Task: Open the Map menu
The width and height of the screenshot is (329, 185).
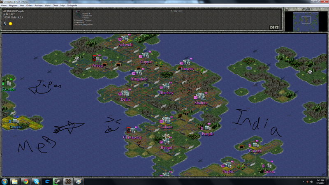Action: tap(63, 5)
